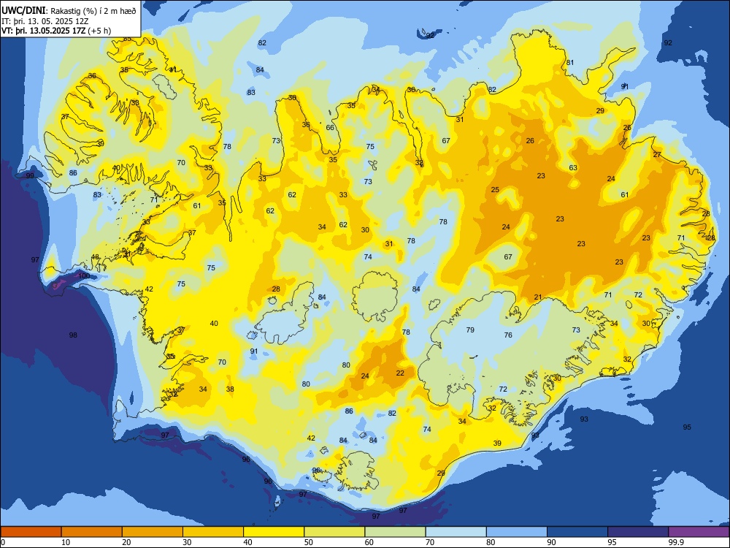Click the 60–70 pale green legend swatch
The height and width of the screenshot is (548, 730).
point(395,532)
